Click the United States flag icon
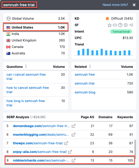The image size is (139, 168). coord(8,27)
